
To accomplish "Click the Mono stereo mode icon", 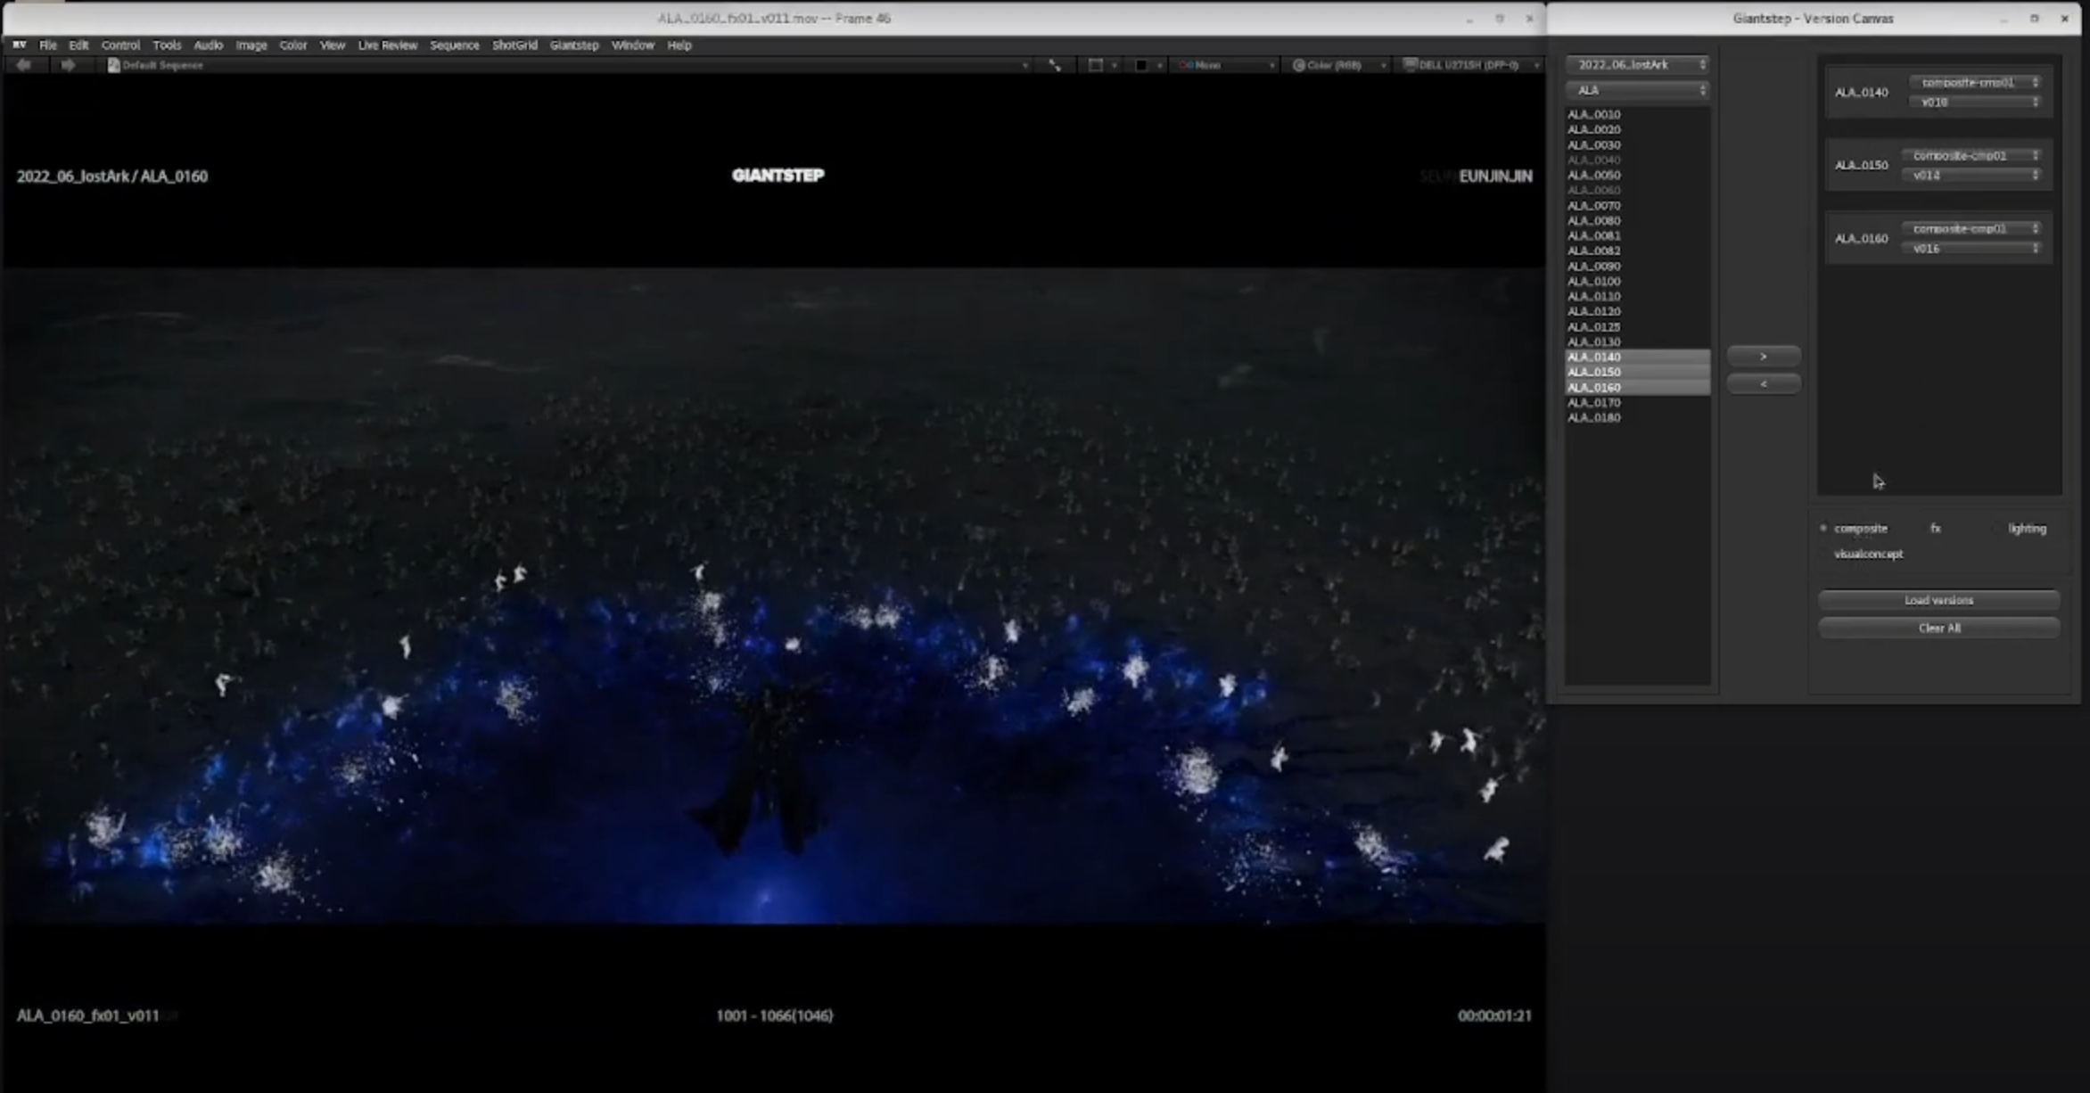I will (x=1186, y=65).
